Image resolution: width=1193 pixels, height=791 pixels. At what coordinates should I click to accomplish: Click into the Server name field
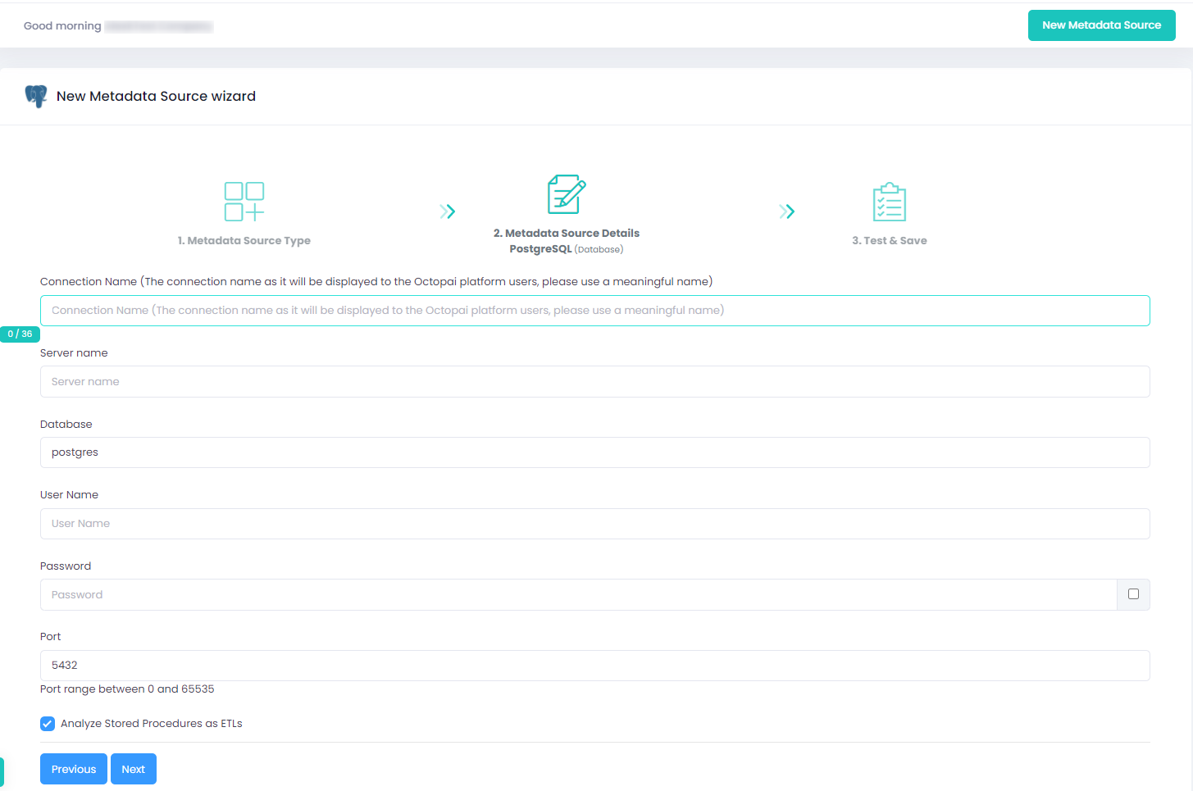pyautogui.click(x=594, y=382)
